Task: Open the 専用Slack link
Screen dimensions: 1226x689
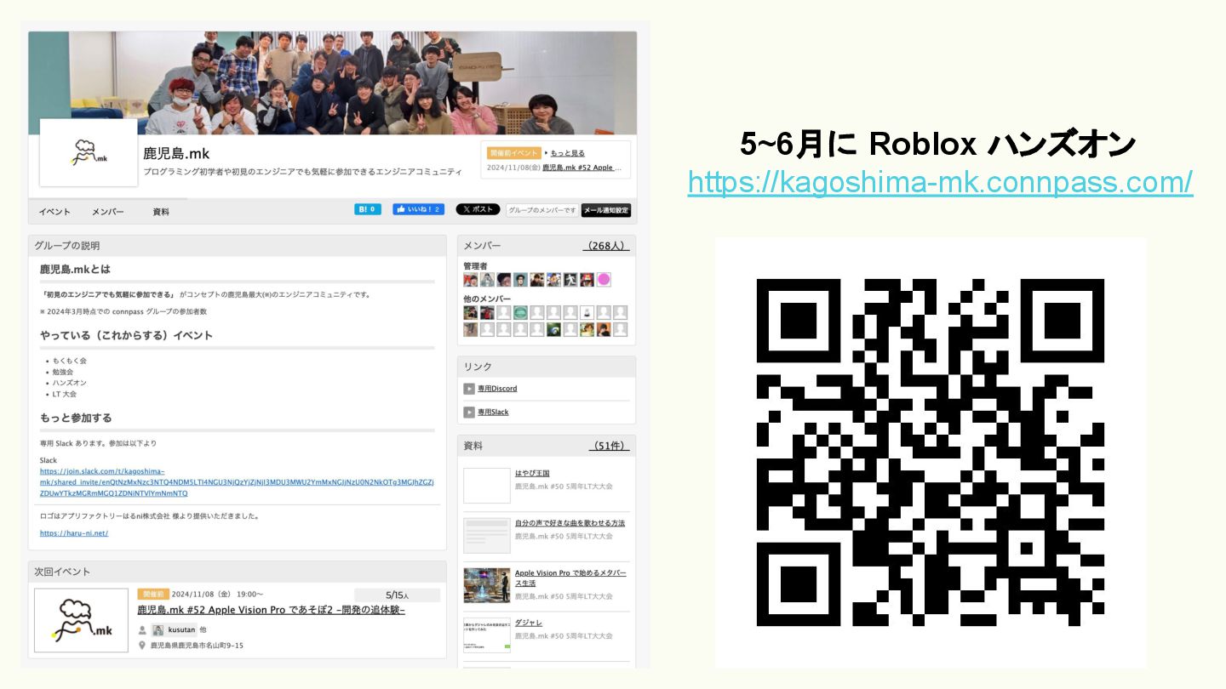Action: click(493, 412)
